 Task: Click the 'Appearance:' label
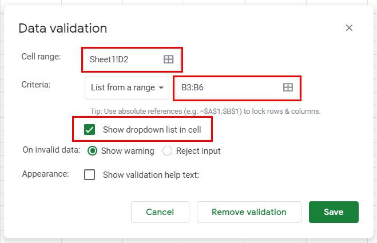point(45,173)
